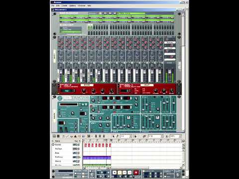Viewport: 239px width, 179px height.
Task: Click the Quantize Notes icon button
Action: tap(144, 136)
